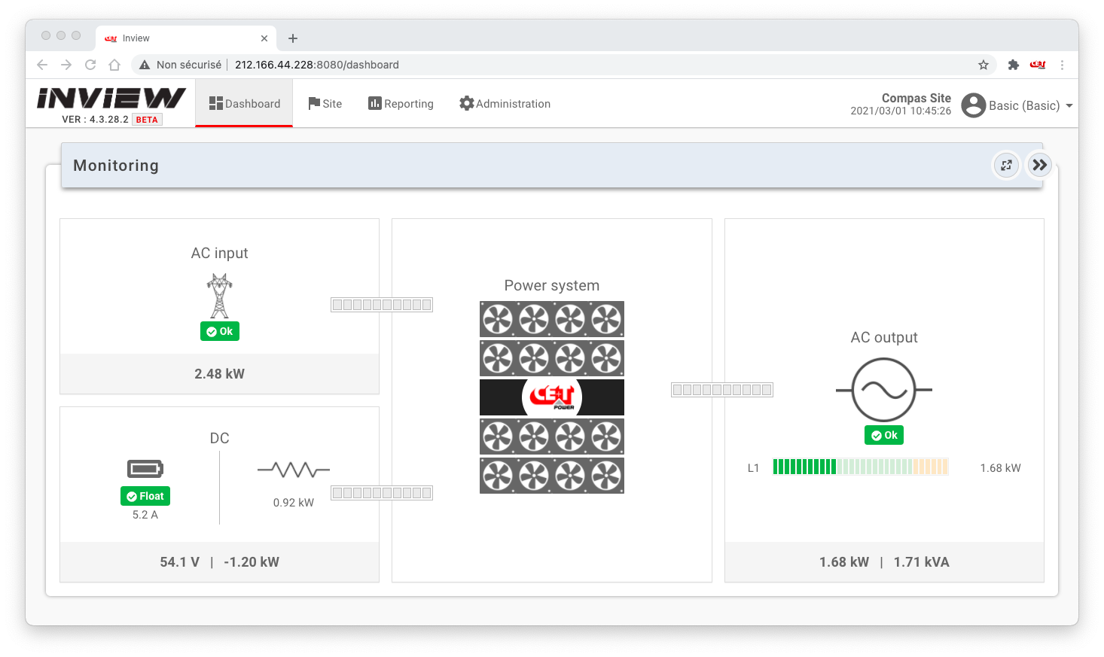Click the AC output flow indicator bar
Screen dimensions: 1104x657
[722, 390]
